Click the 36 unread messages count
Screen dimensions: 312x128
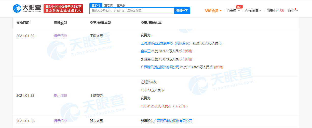tap(282, 11)
